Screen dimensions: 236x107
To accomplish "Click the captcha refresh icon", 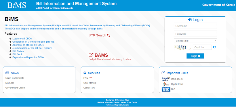I will (x=214, y=47).
